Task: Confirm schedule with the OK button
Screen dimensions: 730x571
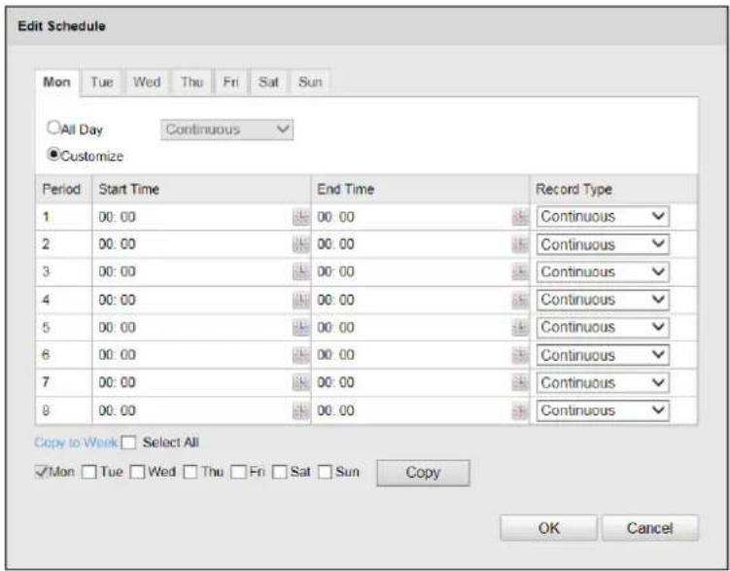Action: pyautogui.click(x=548, y=527)
